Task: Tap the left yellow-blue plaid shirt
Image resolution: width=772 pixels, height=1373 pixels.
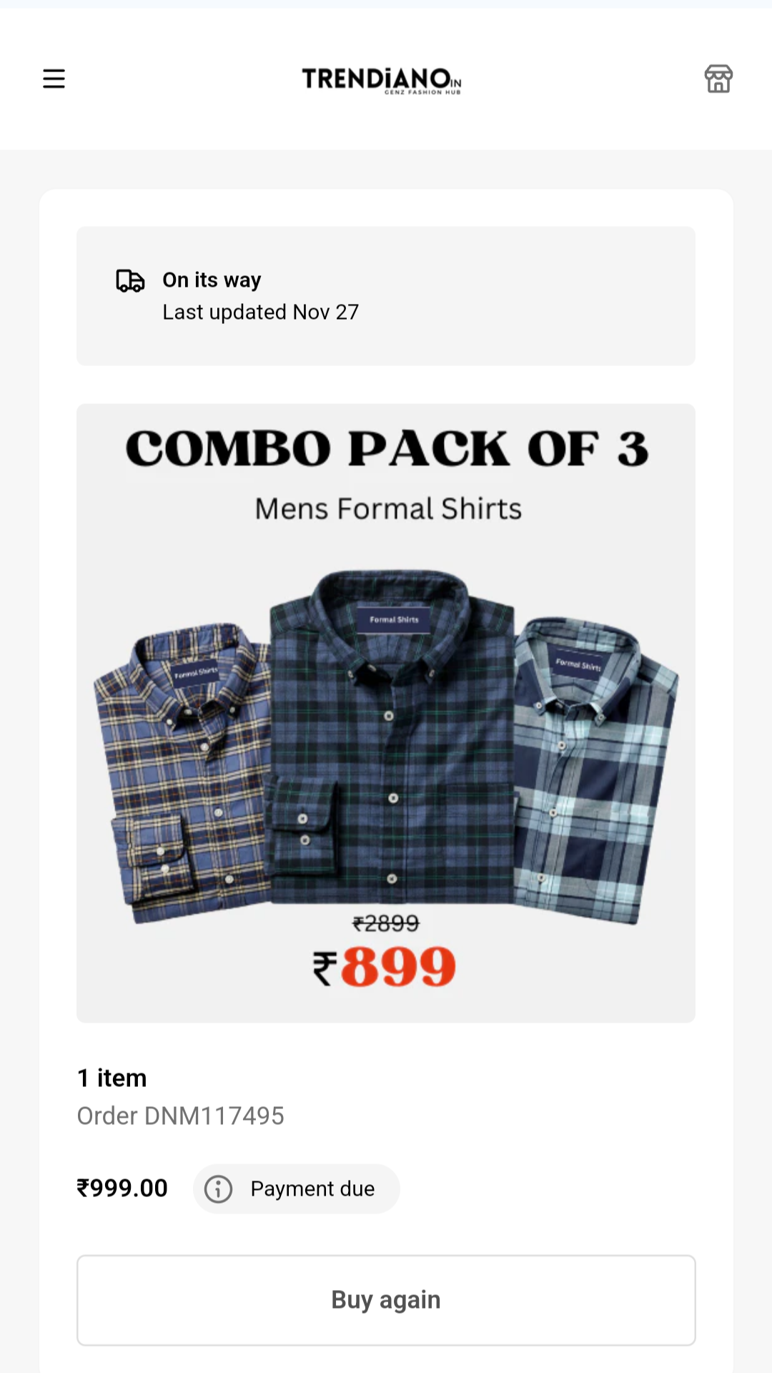Action: [182, 772]
